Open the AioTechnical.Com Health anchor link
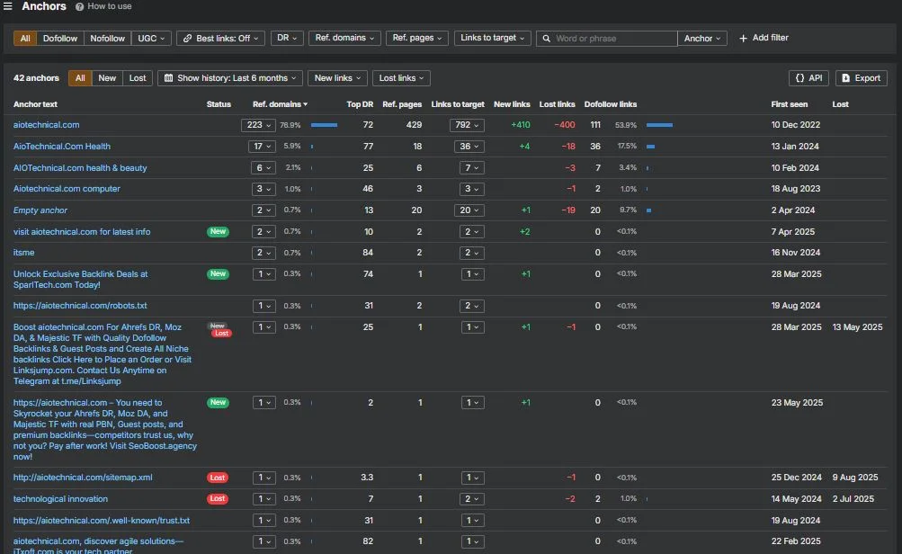 (x=61, y=147)
